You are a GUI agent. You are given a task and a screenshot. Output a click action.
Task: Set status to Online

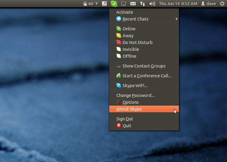tap(144, 29)
